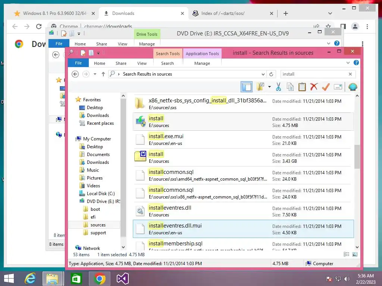The image size is (382, 286).
Task: Open efi folder in navigation tree
Action: click(x=93, y=217)
